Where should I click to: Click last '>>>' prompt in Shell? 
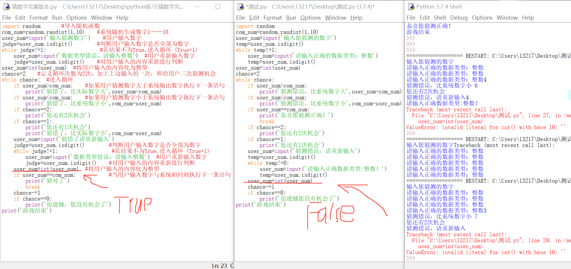click(x=410, y=258)
